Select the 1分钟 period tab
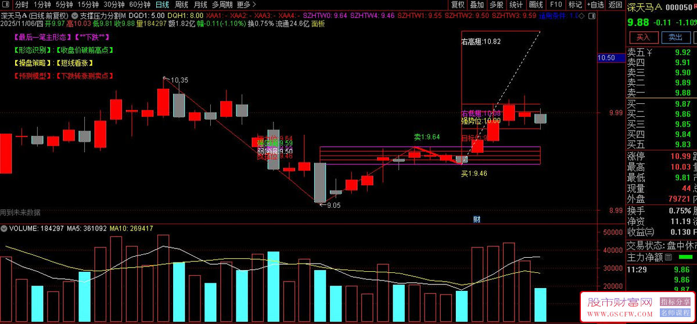The width and height of the screenshot is (697, 324). 43,5
